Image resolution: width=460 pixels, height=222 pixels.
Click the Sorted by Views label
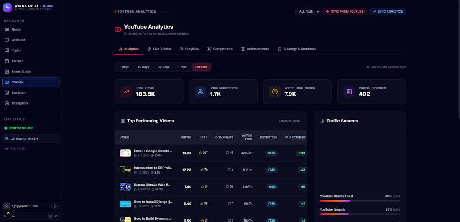[x=289, y=121]
